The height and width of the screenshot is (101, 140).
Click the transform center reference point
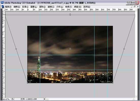tap(70, 49)
